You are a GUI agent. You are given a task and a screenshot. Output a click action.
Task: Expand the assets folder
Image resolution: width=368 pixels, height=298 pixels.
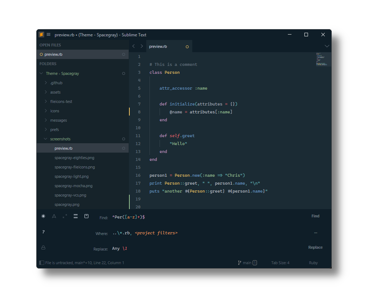tap(46, 92)
